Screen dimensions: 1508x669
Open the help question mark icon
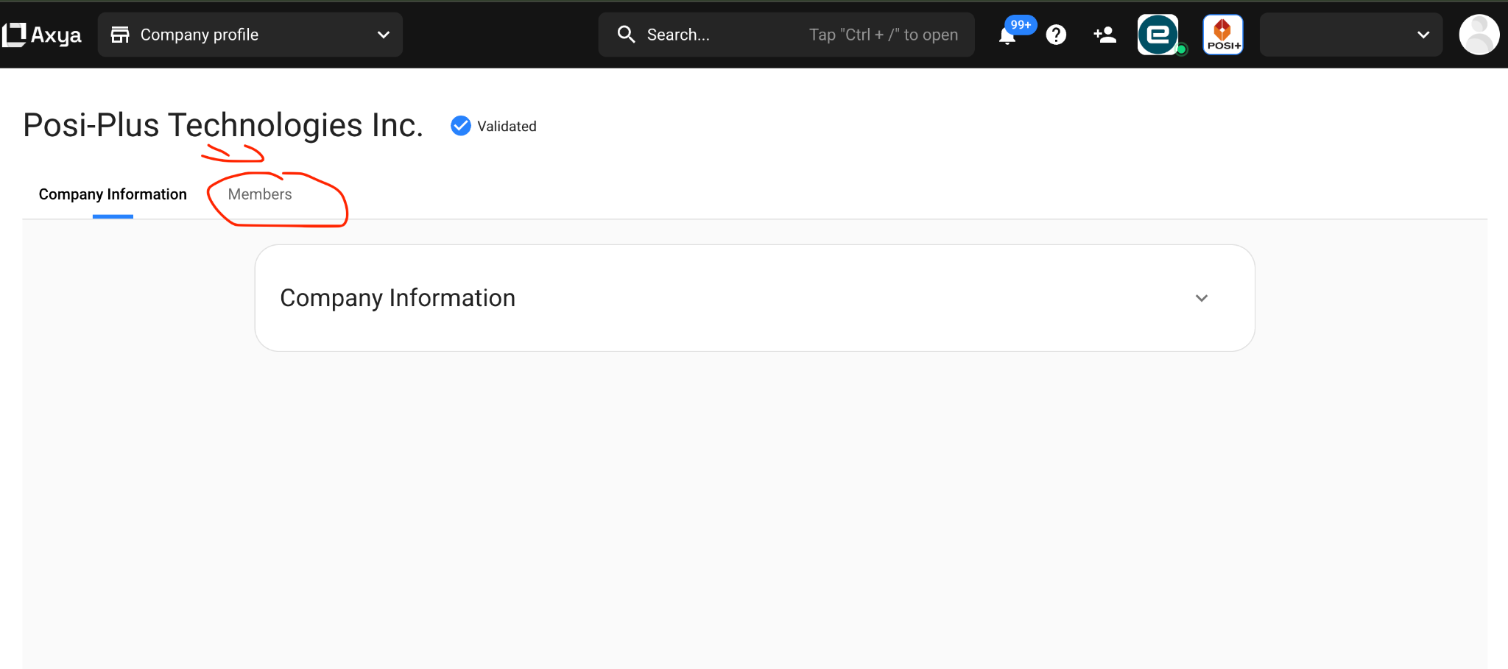pyautogui.click(x=1056, y=35)
